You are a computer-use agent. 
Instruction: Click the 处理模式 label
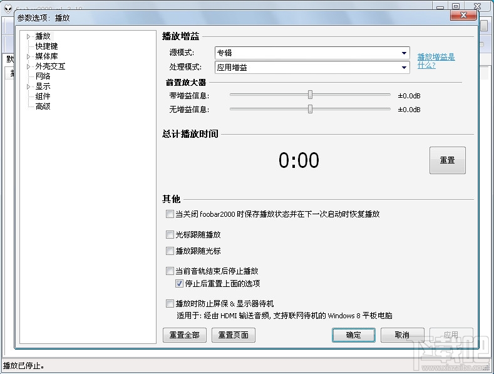tap(185, 67)
